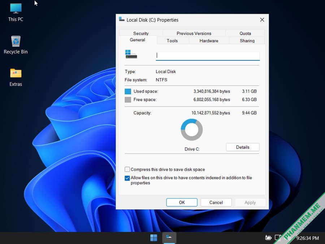
Task: Close the Local Disk Properties dialog
Action: point(262,20)
